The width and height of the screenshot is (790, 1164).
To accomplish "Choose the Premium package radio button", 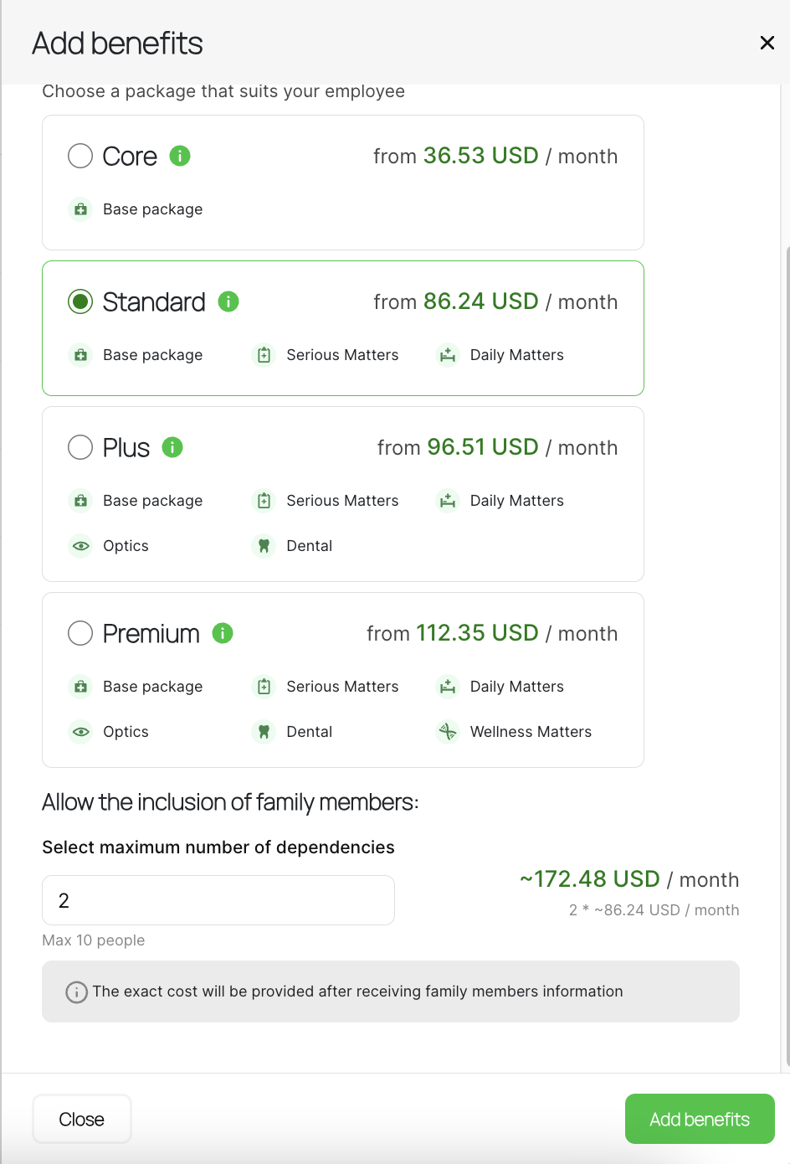I will coord(80,633).
